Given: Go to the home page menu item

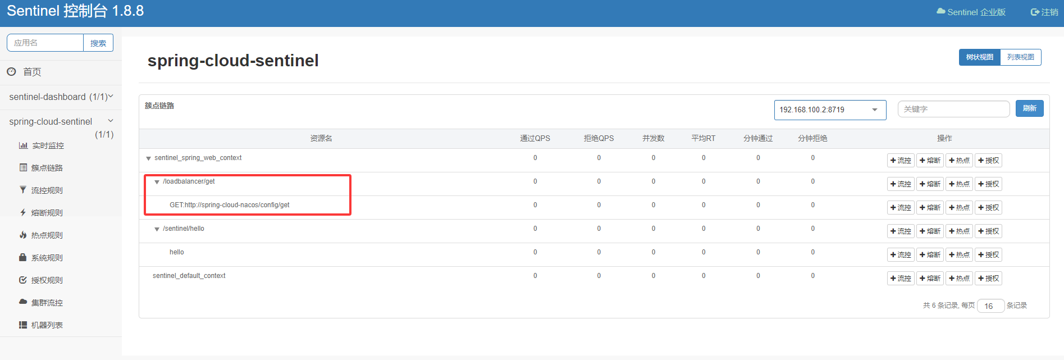Looking at the screenshot, I should point(32,72).
